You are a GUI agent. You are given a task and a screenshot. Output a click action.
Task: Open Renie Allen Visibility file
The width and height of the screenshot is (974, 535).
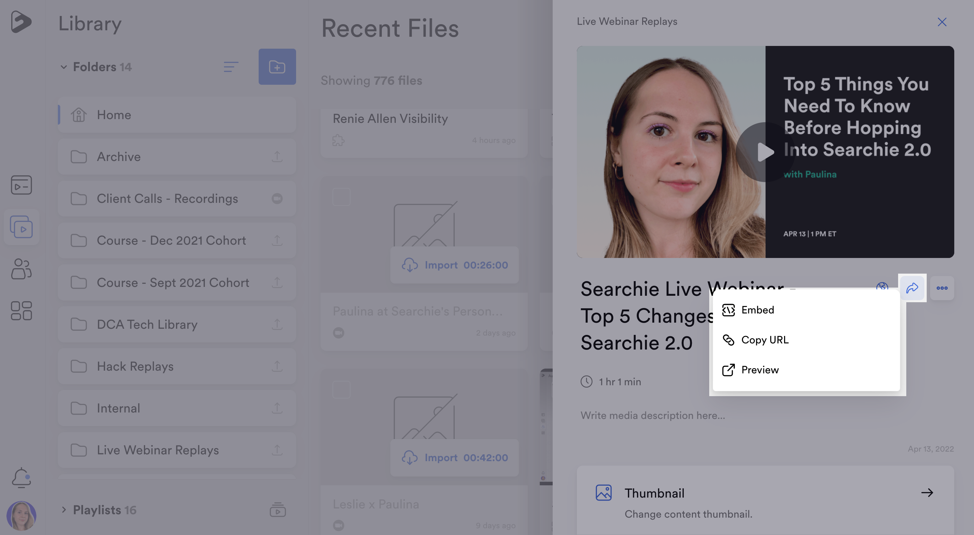click(x=390, y=119)
